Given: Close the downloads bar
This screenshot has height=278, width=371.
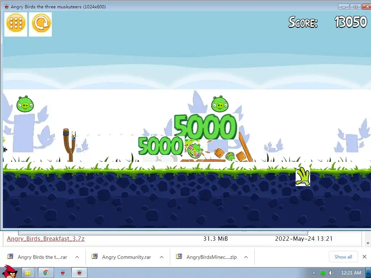Looking at the screenshot, I should pyautogui.click(x=364, y=257).
